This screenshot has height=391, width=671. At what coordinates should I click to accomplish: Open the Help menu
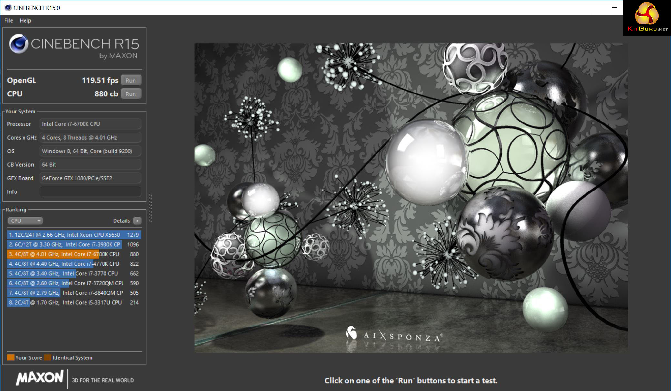[25, 21]
